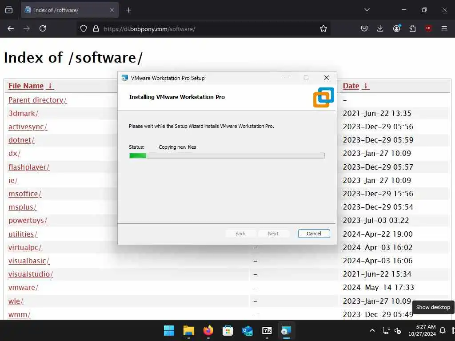The width and height of the screenshot is (455, 341).
Task: Click the date 2024-May-14 17:33
Action: [x=379, y=287]
